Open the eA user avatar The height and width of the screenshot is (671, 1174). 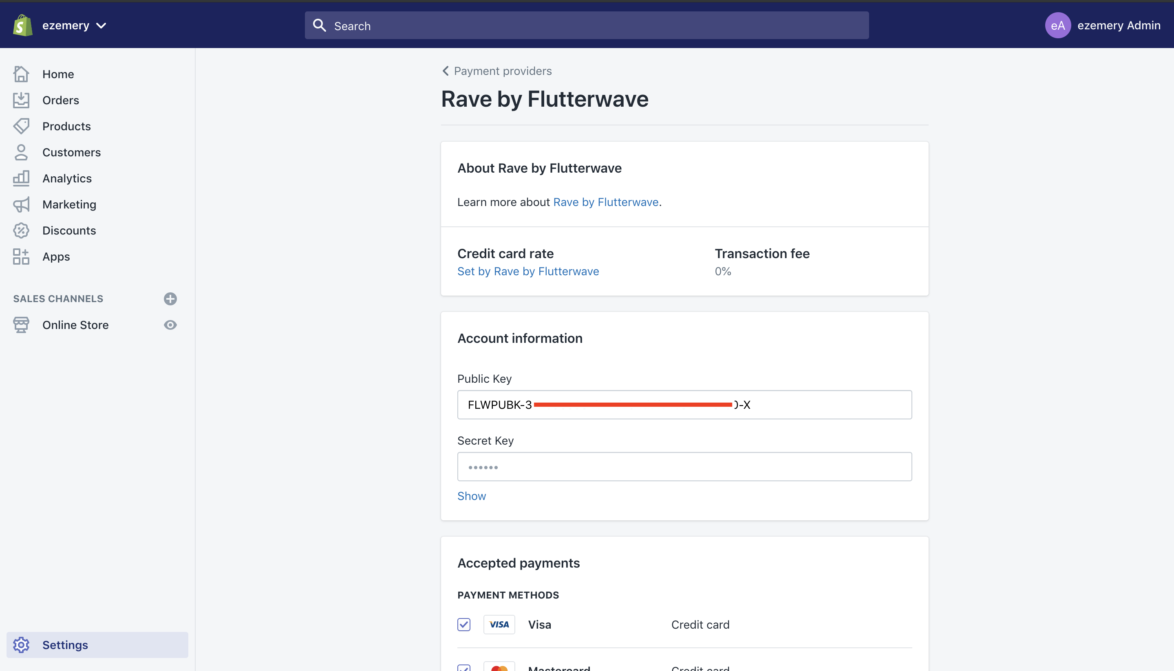click(1057, 25)
